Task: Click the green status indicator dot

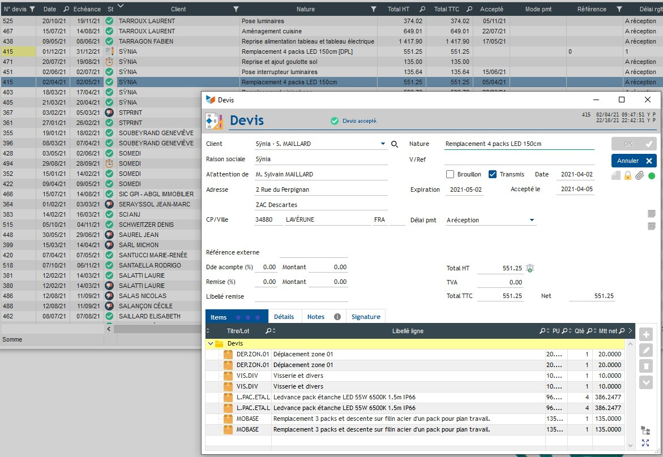Action: [652, 176]
